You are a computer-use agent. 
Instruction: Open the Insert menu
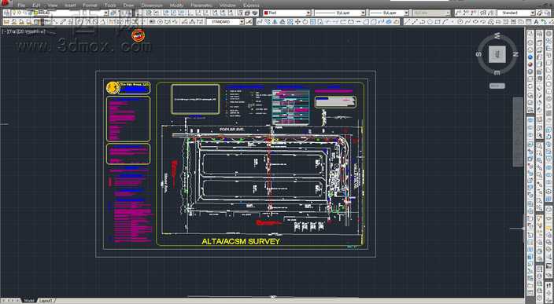[70, 5]
